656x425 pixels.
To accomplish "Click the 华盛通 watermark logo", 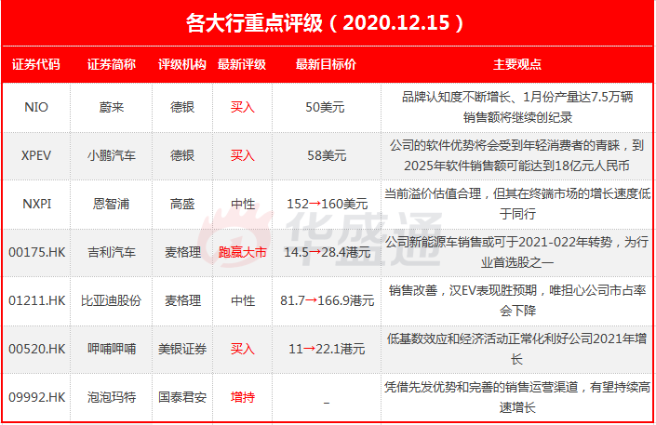I will [320, 237].
